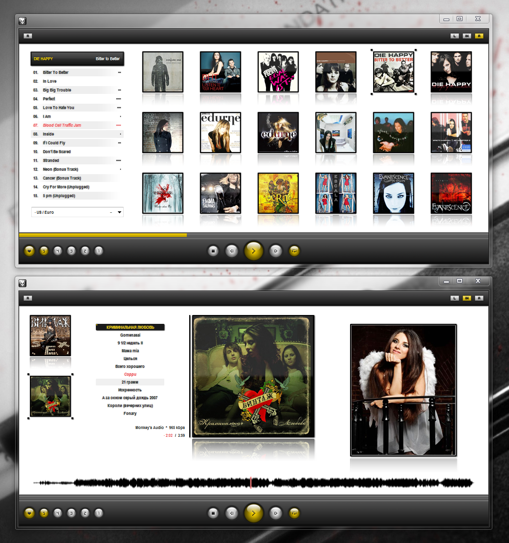Hit the yellow play button in the top window
The width and height of the screenshot is (509, 543).
[254, 251]
